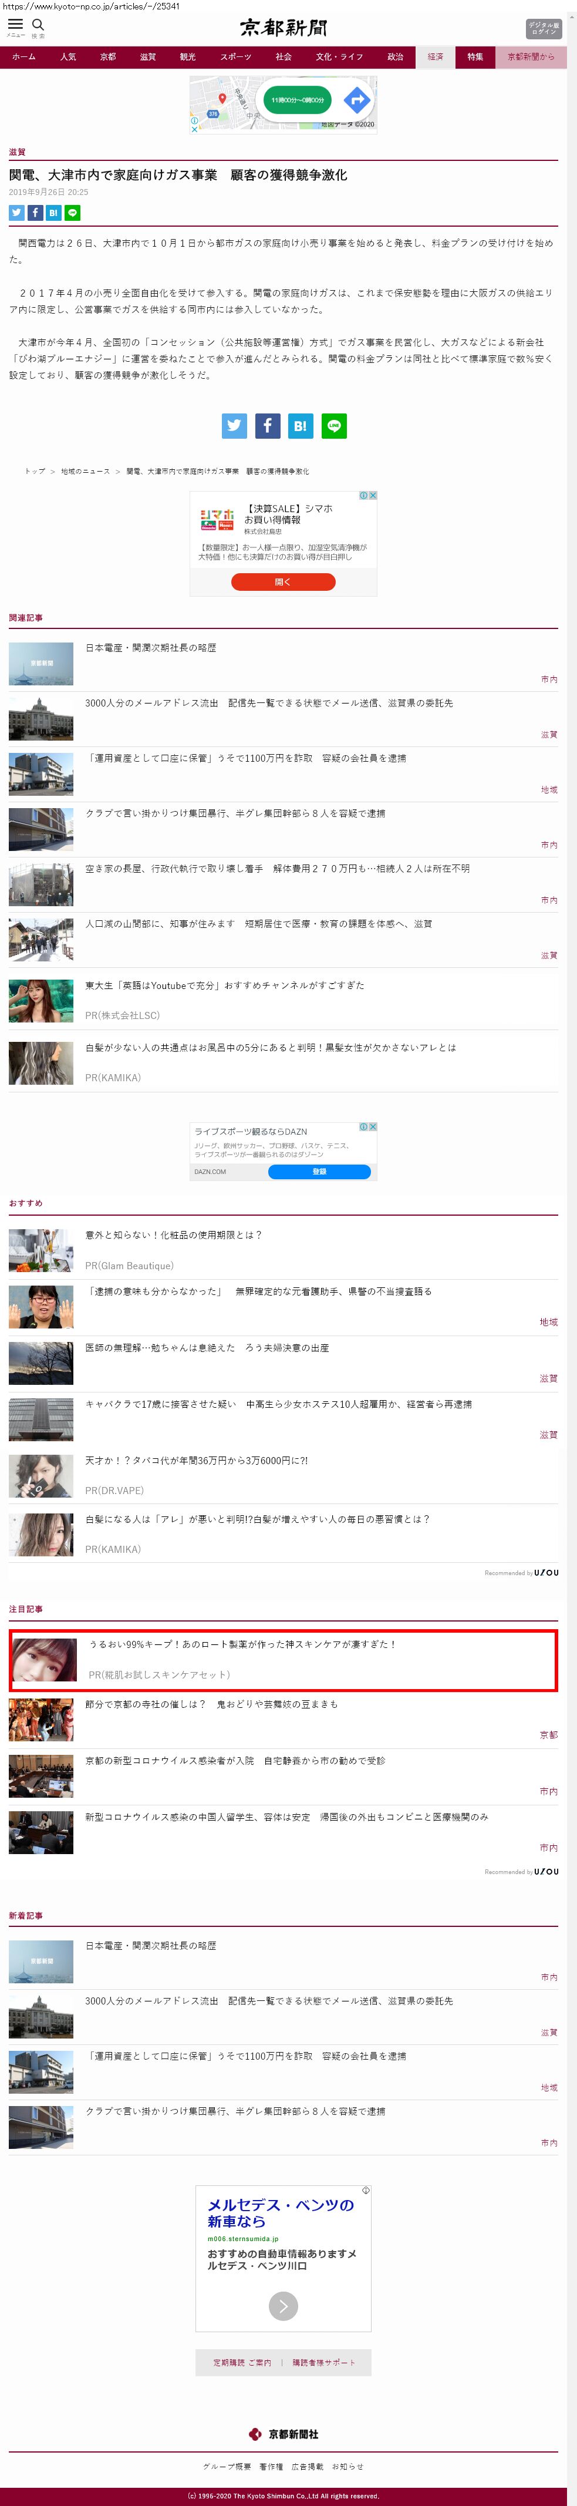The width and height of the screenshot is (577, 2506).
Task: Select the 文化・ライフ menu item
Action: pos(339,56)
